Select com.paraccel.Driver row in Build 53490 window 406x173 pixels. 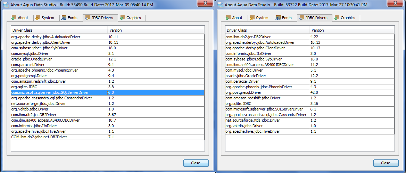[108, 65]
